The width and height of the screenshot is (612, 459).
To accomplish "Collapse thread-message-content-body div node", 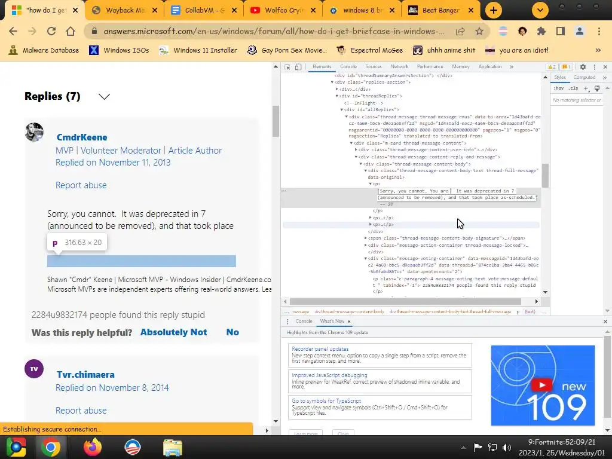I will tap(360, 164).
